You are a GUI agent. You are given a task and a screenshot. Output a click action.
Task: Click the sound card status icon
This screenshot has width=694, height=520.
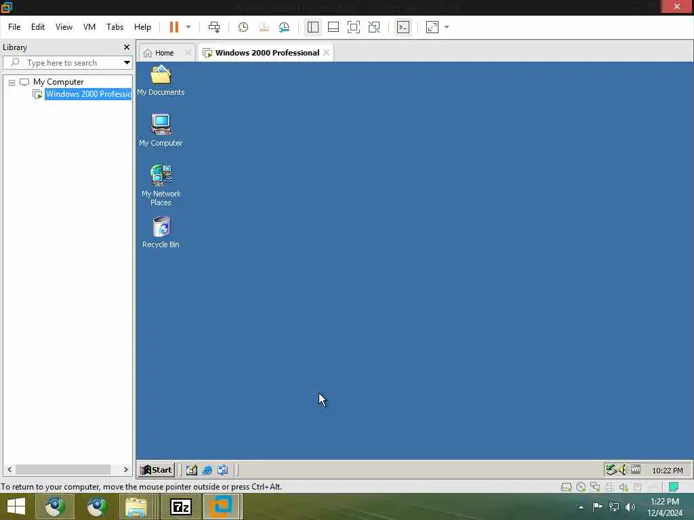[624, 487]
